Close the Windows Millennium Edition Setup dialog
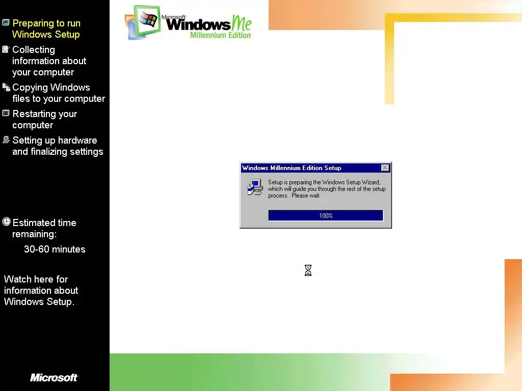The height and width of the screenshot is (391, 522). pyautogui.click(x=385, y=168)
